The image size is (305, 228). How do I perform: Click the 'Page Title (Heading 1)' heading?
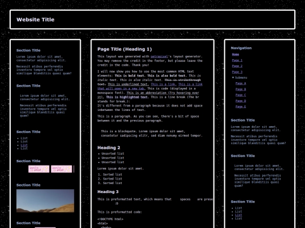point(124,49)
